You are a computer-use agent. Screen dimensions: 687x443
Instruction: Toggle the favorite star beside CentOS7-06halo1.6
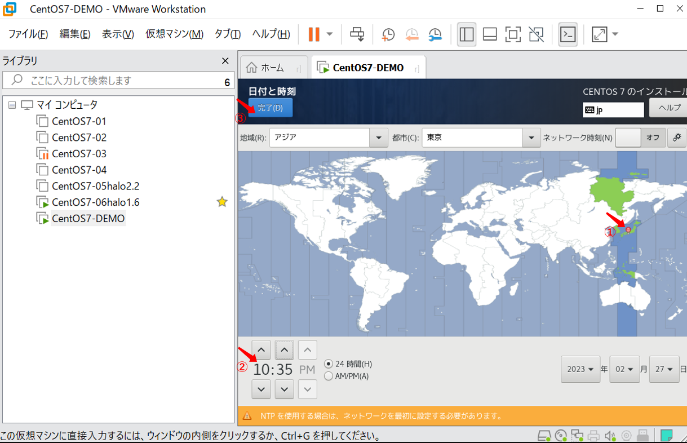point(223,202)
